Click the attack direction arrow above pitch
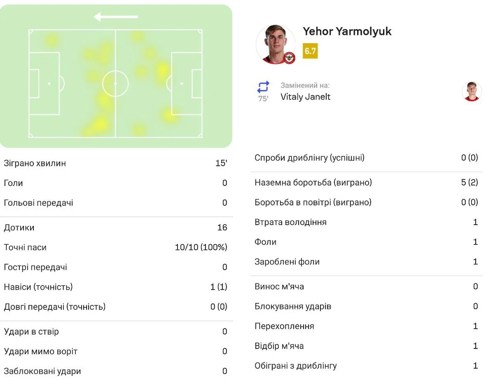Viewport: 500px width, 381px height. pyautogui.click(x=116, y=17)
